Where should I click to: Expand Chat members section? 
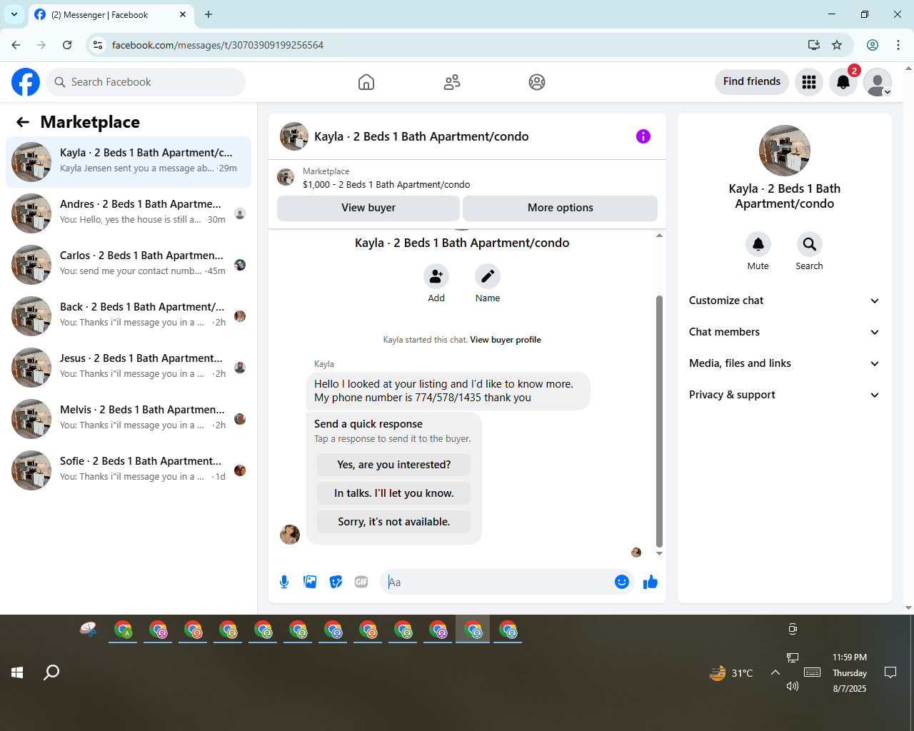pos(784,332)
